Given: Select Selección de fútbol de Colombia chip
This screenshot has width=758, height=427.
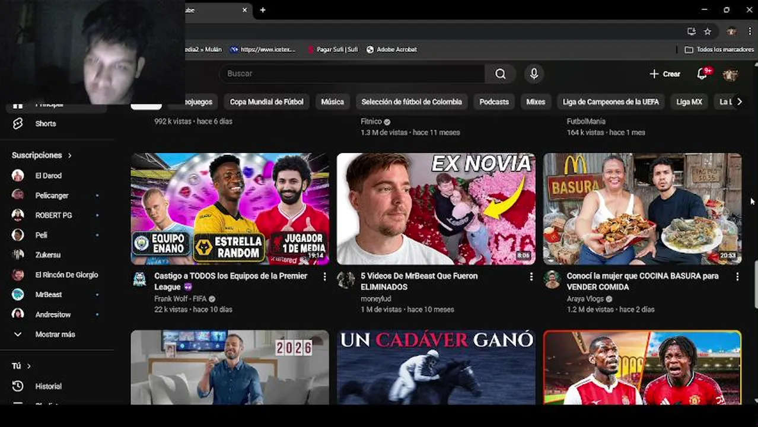Looking at the screenshot, I should pos(412,102).
